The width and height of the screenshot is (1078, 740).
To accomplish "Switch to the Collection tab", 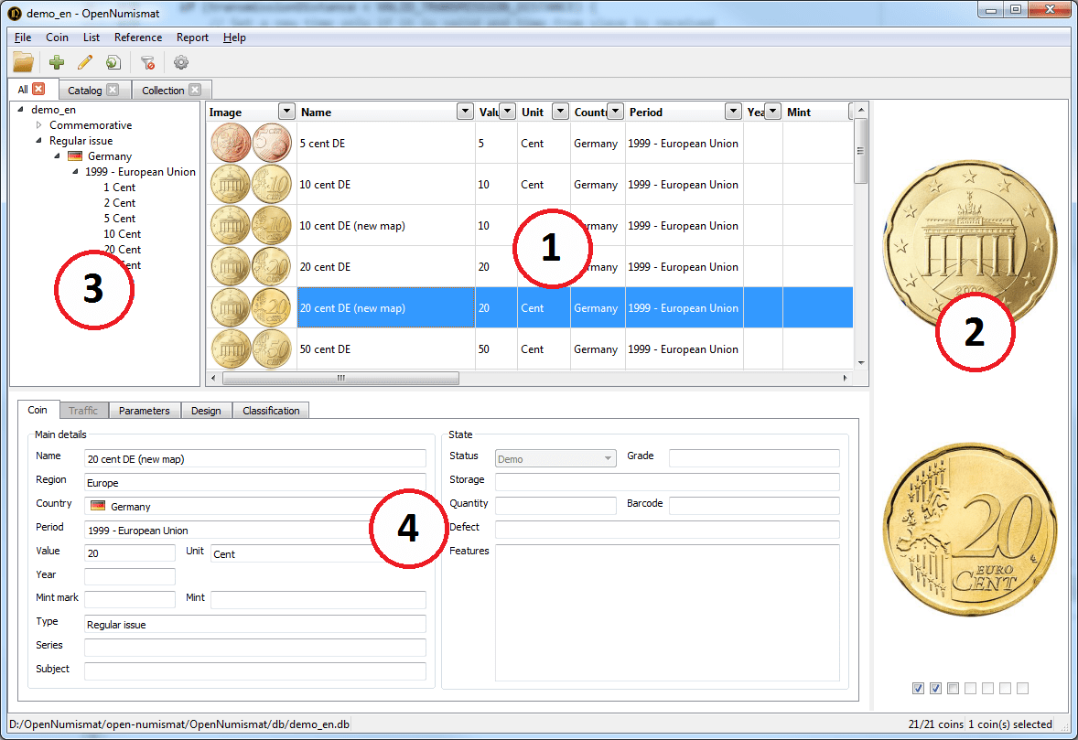I will pos(163,90).
